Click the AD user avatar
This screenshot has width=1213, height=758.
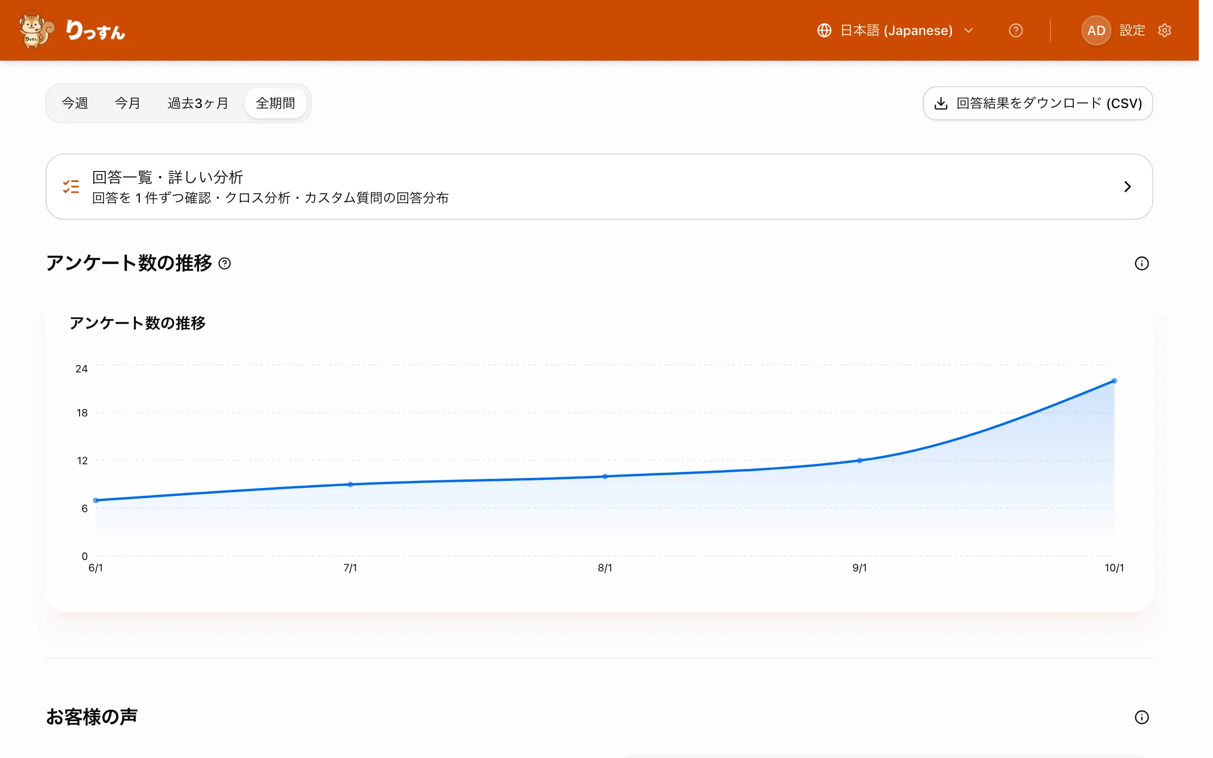pyautogui.click(x=1095, y=31)
